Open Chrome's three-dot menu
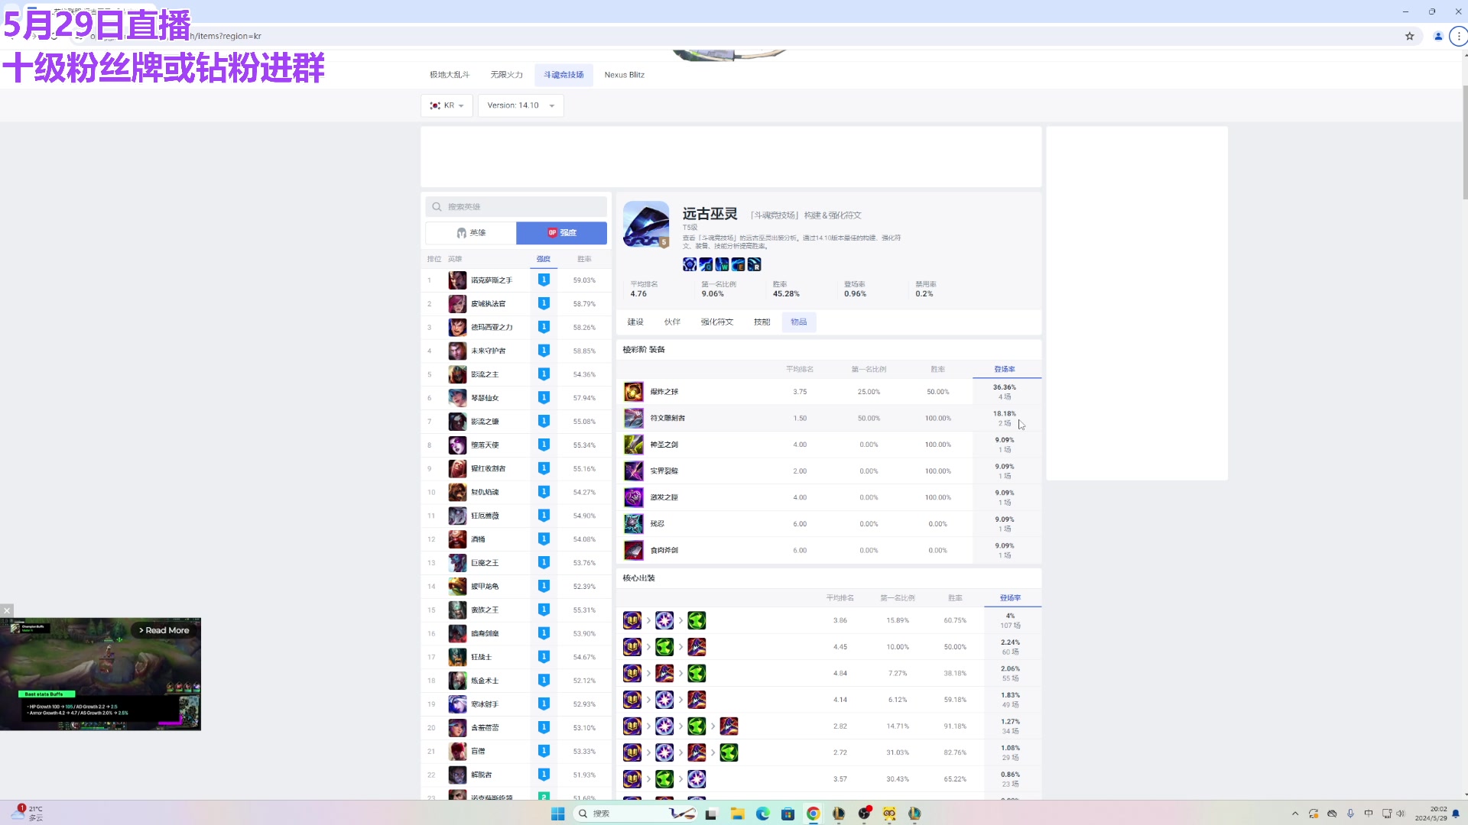Screen dimensions: 1468x825 click(1458, 36)
